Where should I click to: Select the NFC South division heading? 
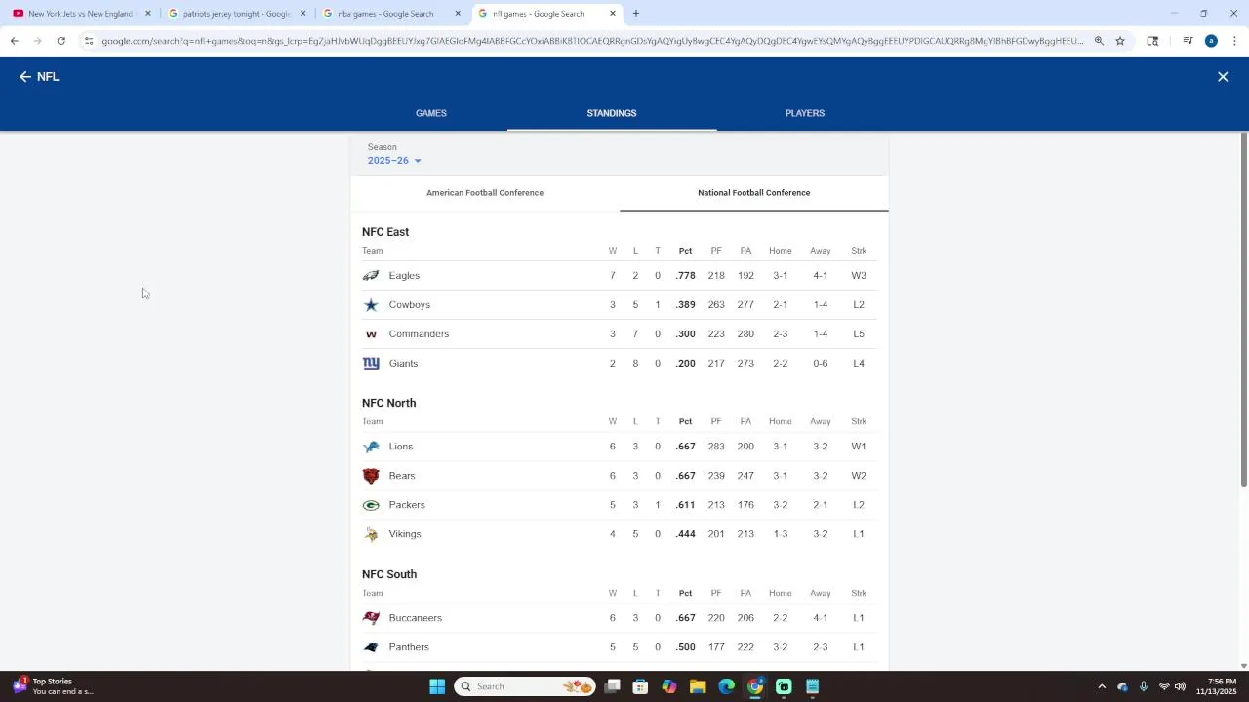(389, 574)
